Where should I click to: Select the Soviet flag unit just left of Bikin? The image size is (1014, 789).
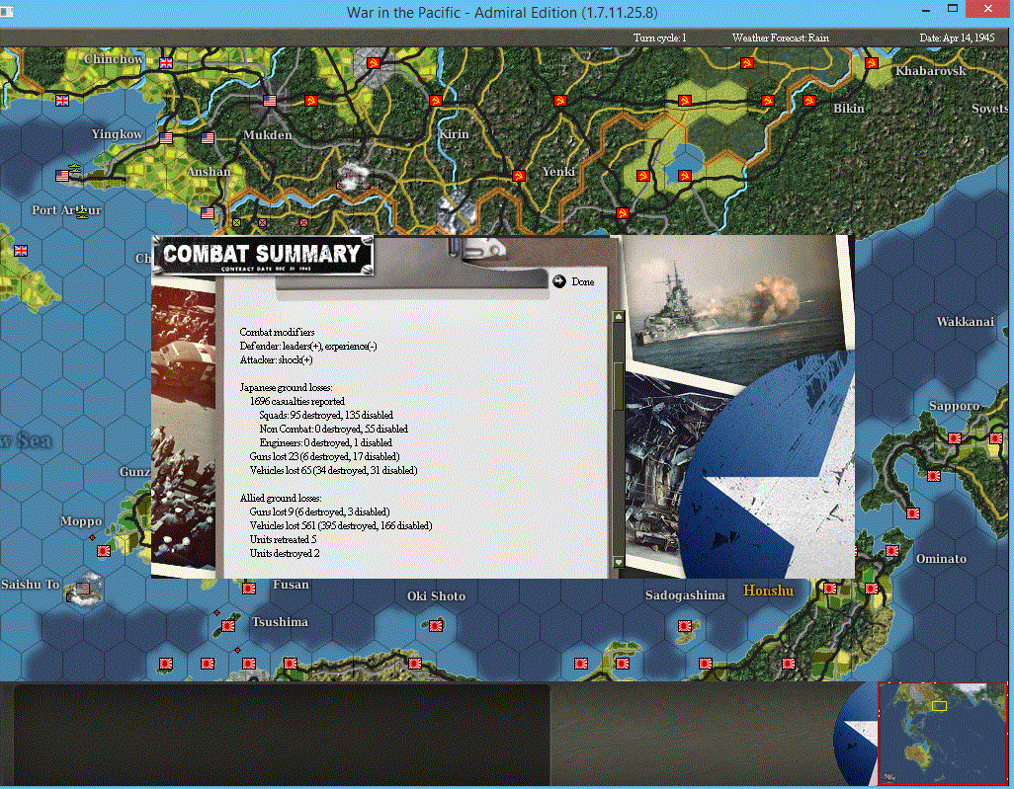[x=808, y=100]
